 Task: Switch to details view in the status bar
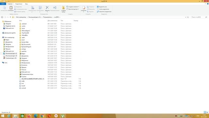tap(205, 112)
